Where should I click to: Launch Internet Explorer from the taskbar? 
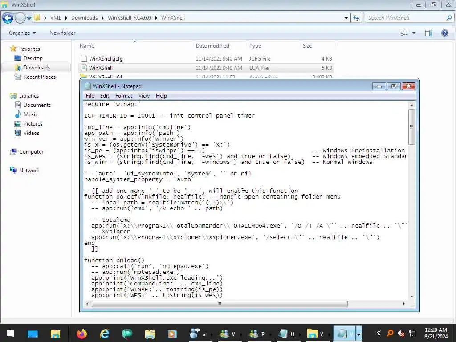104,334
